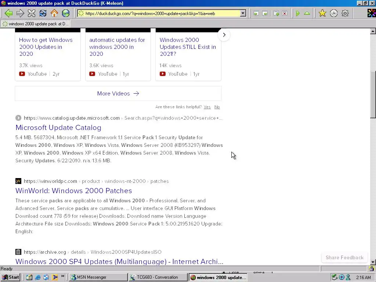Open WinWorld: Windows 2000 Patches result

(73, 191)
